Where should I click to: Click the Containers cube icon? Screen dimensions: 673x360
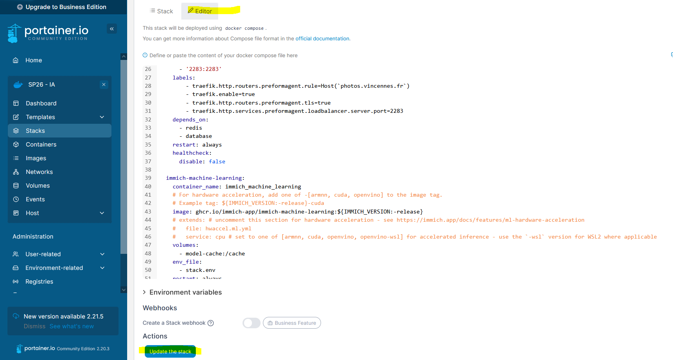[x=16, y=145]
